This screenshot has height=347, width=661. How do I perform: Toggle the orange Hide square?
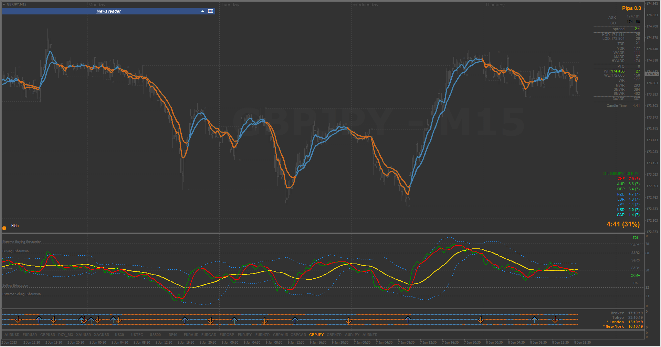pos(4,228)
